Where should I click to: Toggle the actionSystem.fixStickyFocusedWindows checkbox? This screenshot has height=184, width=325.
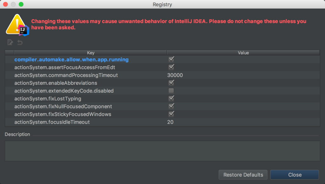pos(171,114)
